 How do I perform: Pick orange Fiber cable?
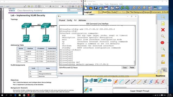click(x=139, y=82)
